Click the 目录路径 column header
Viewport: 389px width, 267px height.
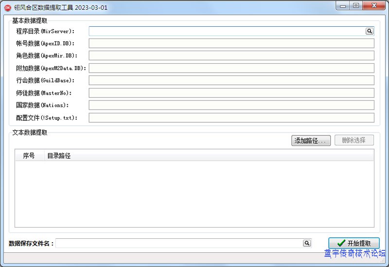tap(59, 156)
